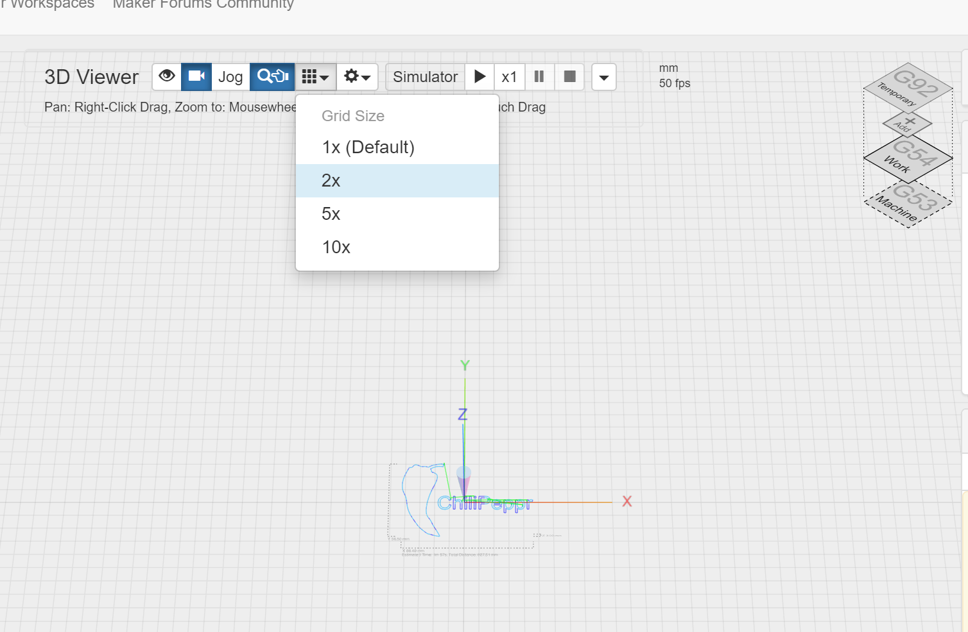The width and height of the screenshot is (968, 632).
Task: Click the 50 fps readout
Action: point(675,83)
